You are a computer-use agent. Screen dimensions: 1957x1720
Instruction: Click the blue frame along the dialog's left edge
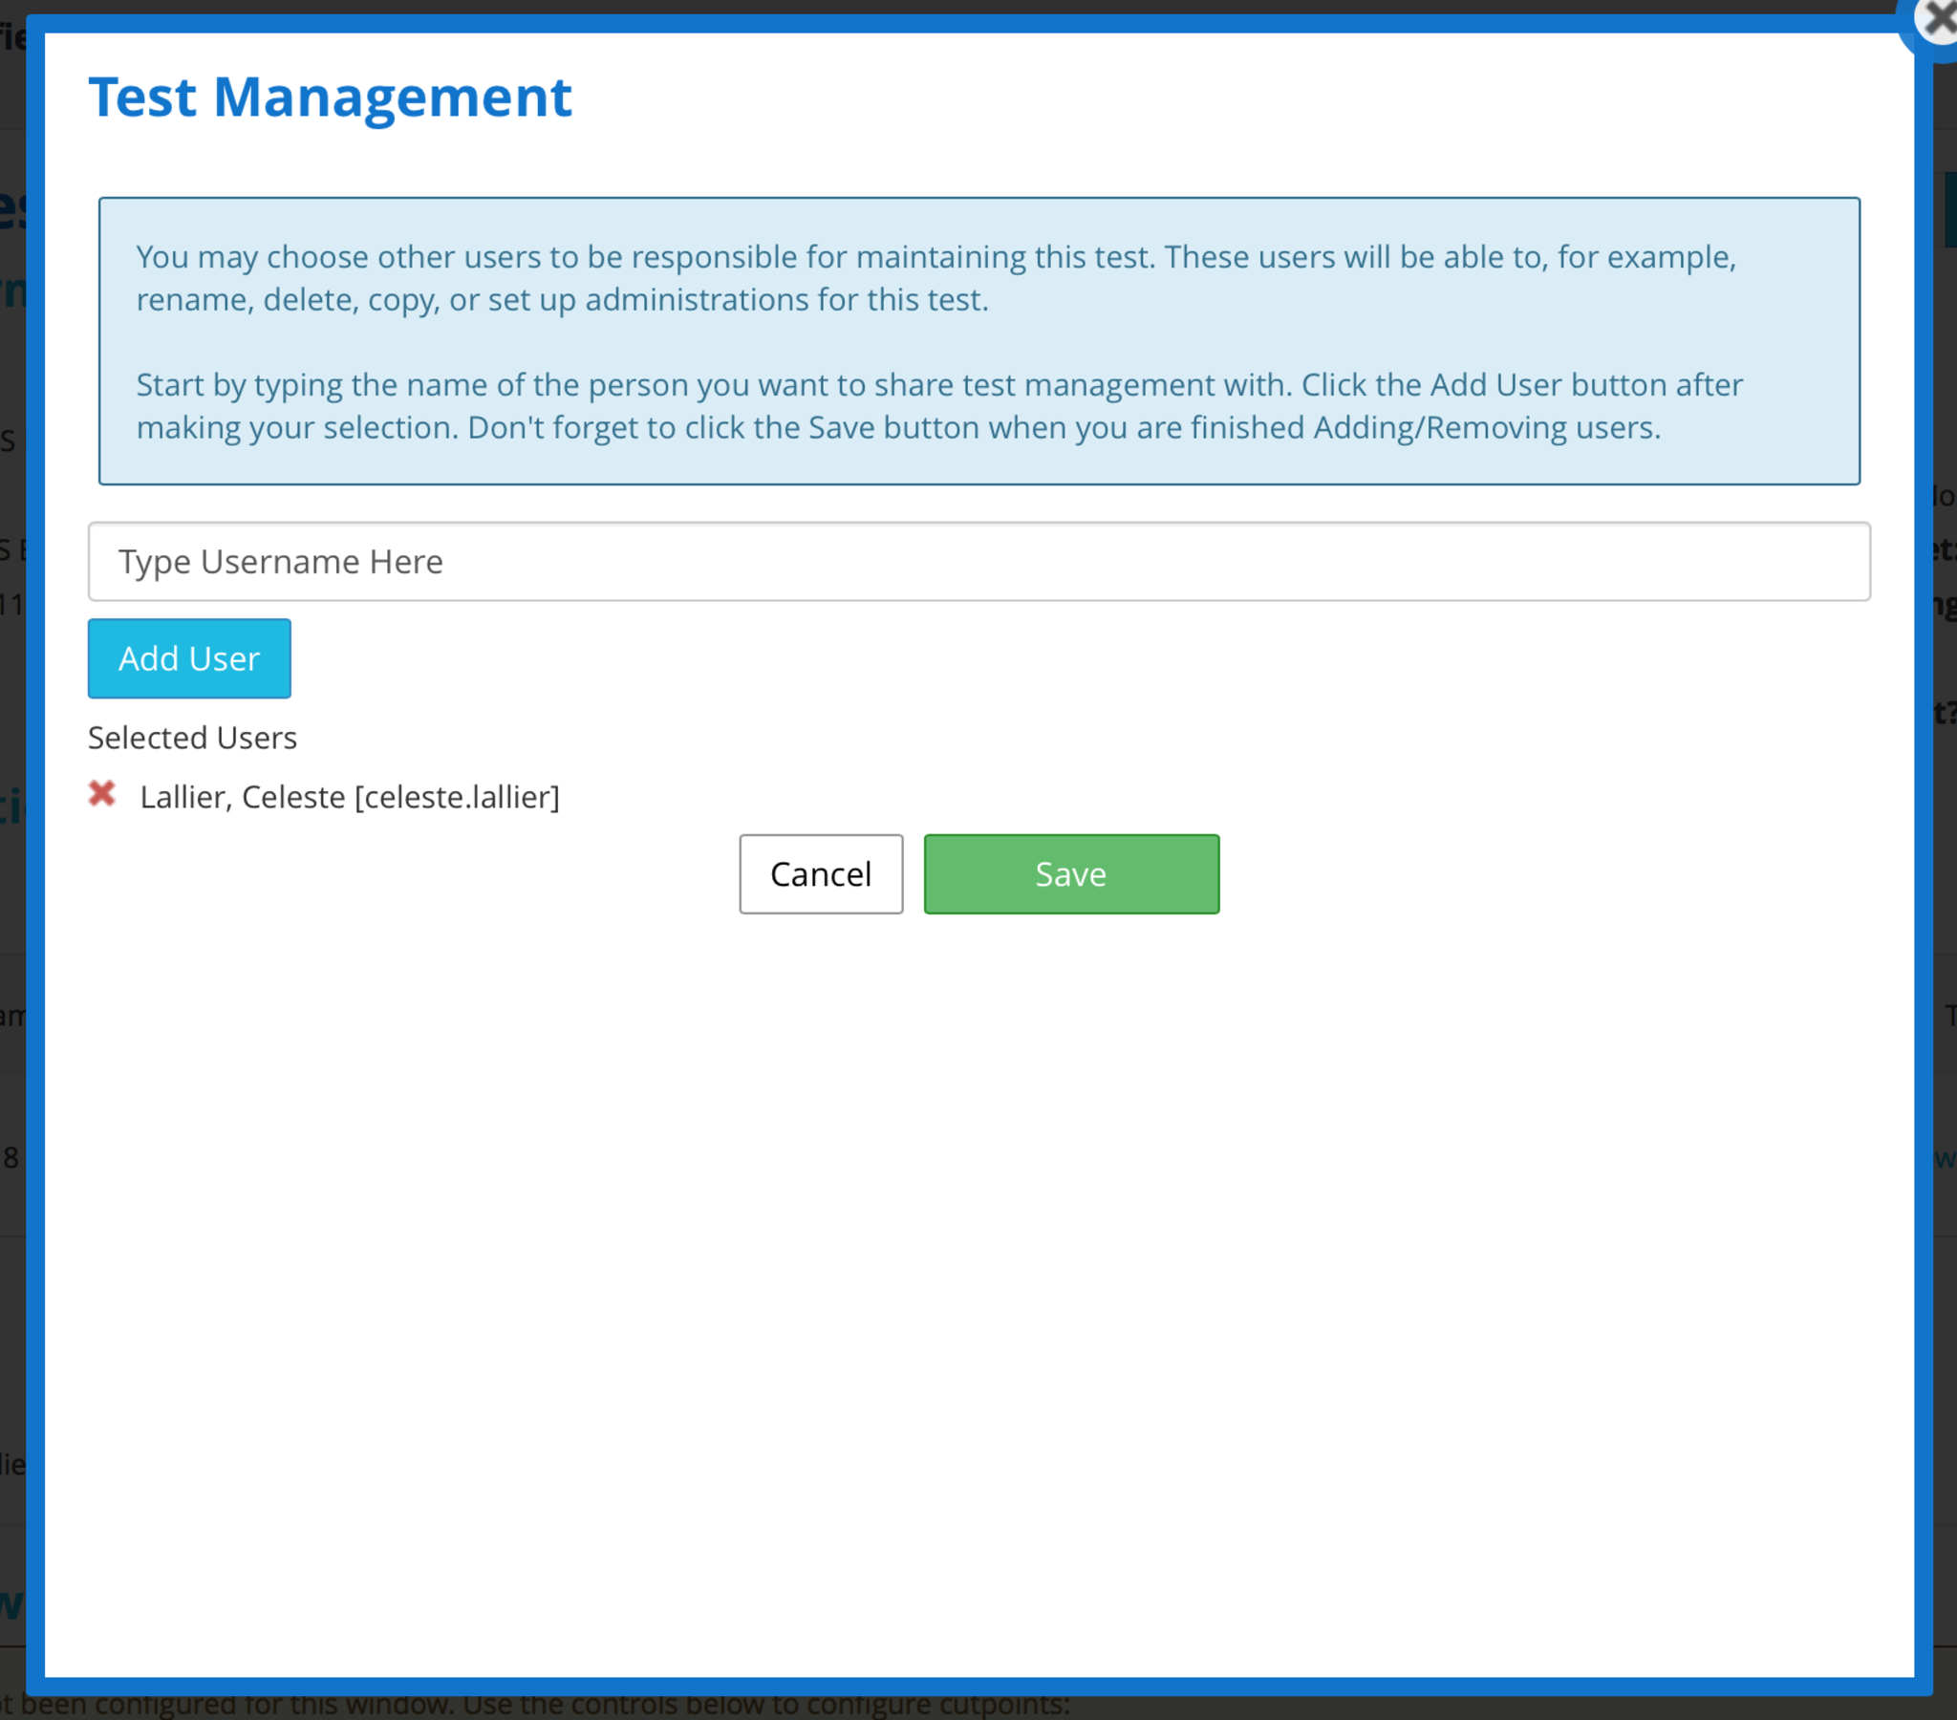tap(35, 862)
